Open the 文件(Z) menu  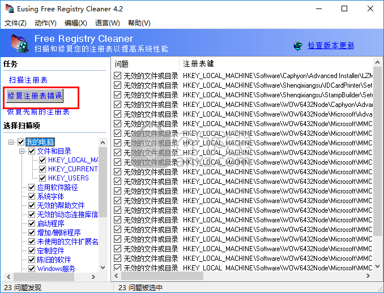pyautogui.click(x=15, y=23)
